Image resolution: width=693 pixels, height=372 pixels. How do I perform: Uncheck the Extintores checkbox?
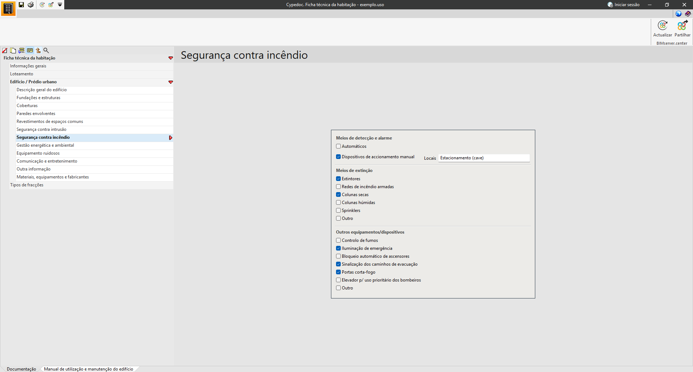339,179
